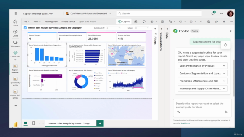244x137 pixels.
Task: Click the binoculars explore icon
Action: coord(136,22)
